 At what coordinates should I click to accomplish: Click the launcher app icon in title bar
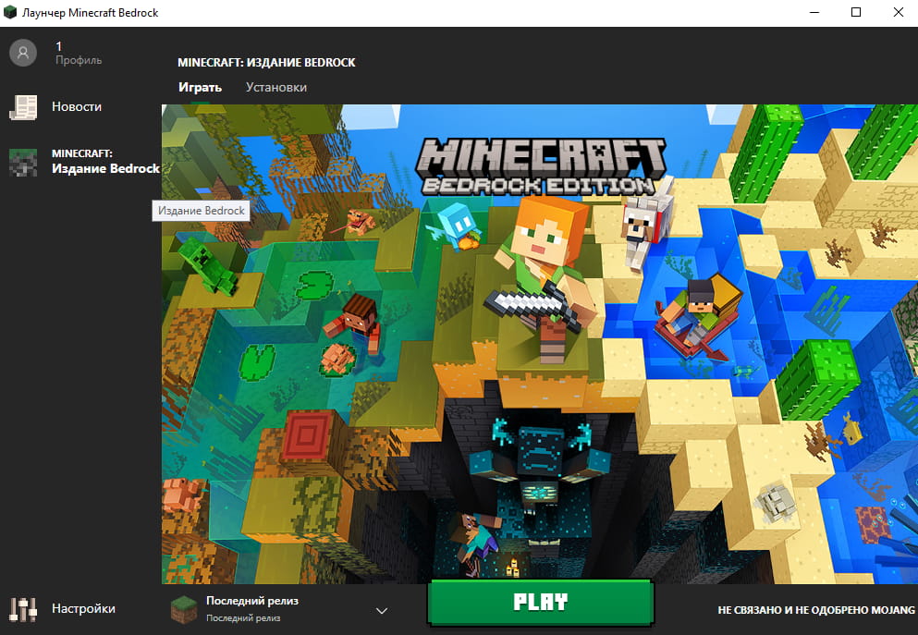[10, 12]
